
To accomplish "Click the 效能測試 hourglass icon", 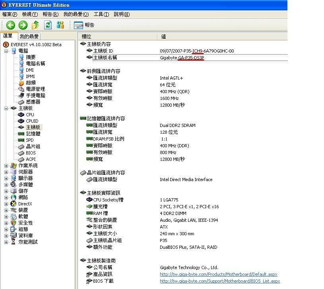I will 14,242.
